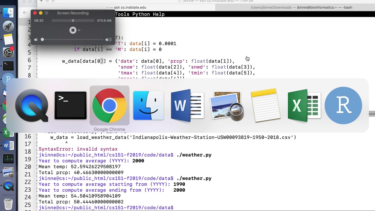Viewport: 375px width, 211px height.
Task: Click the w_data = load_weather_data code line
Action: click(173, 137)
